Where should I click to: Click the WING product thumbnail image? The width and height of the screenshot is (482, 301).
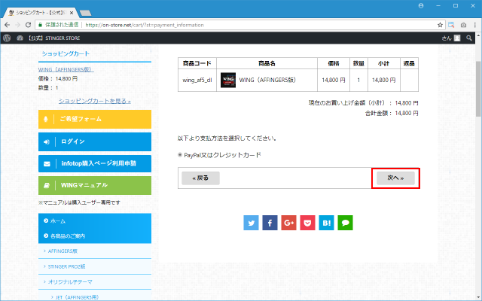click(x=229, y=79)
